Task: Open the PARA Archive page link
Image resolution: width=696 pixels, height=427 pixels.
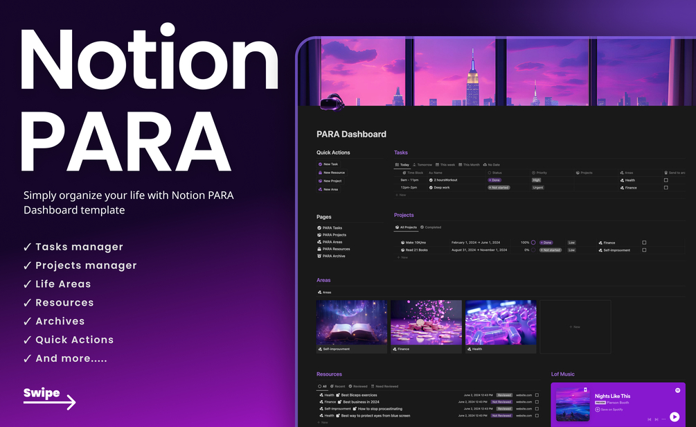Action: (x=331, y=256)
